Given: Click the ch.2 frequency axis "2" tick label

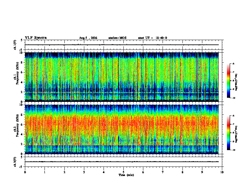Looking at the screenshot, I should [x=22, y=144].
